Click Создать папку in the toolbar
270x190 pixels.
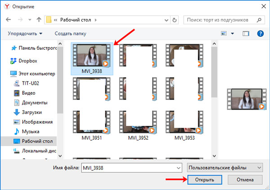click(x=70, y=34)
